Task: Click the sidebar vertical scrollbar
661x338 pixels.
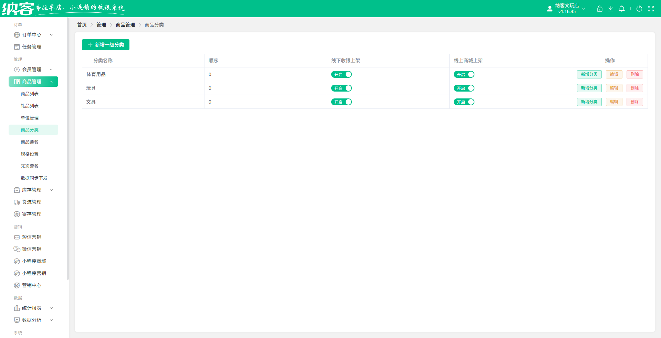Action: click(x=68, y=149)
